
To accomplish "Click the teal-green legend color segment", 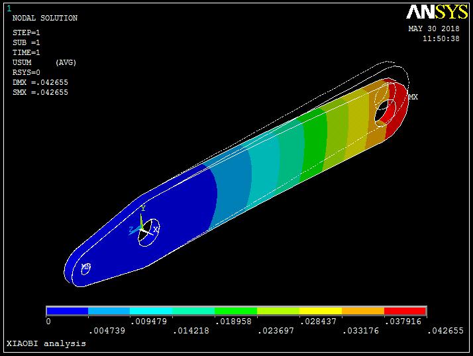I will [193, 311].
